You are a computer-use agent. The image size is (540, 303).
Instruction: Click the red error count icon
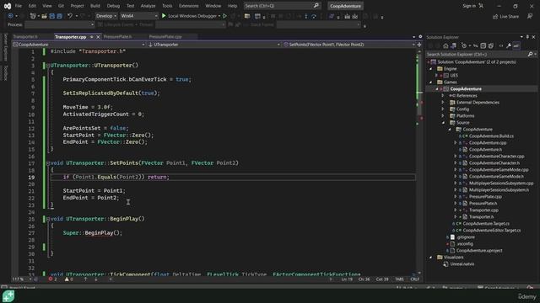(x=51, y=279)
